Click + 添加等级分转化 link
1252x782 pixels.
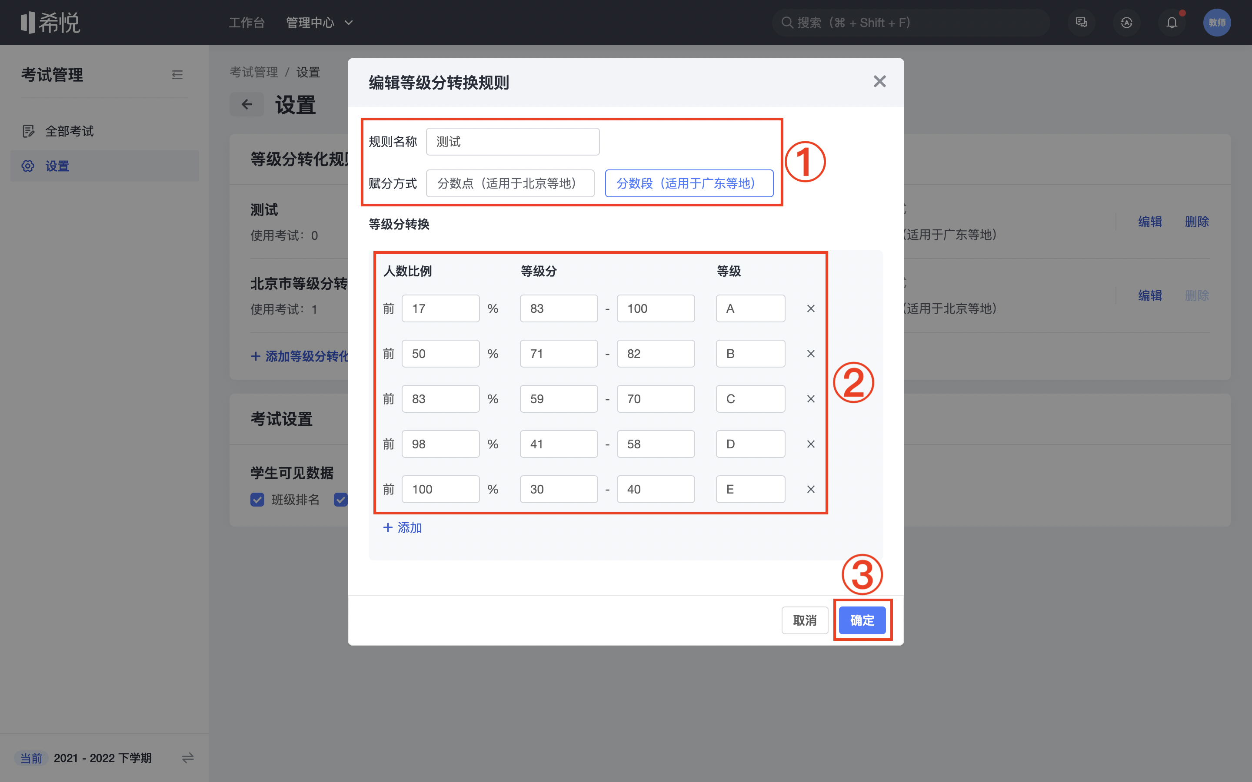299,356
